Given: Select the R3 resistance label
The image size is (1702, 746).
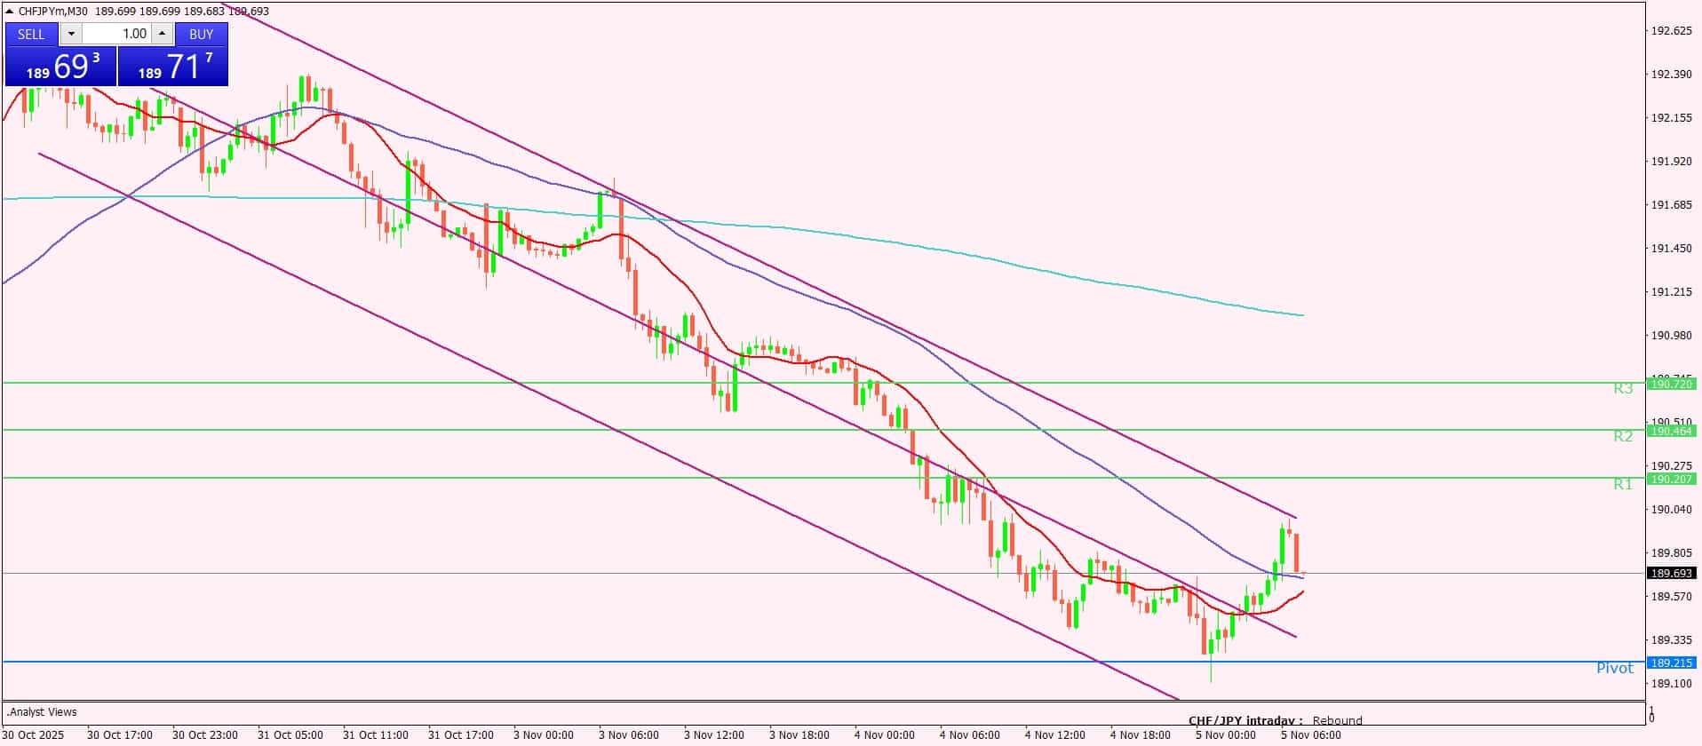Looking at the screenshot, I should pyautogui.click(x=1623, y=389).
